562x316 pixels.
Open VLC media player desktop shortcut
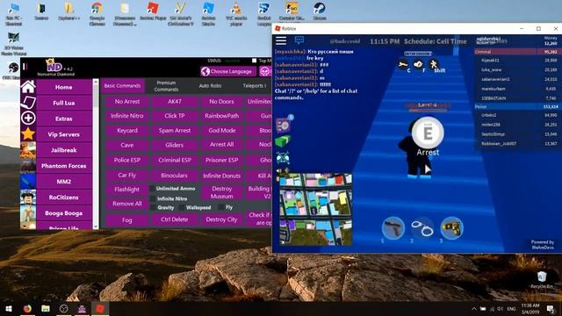pos(236,14)
